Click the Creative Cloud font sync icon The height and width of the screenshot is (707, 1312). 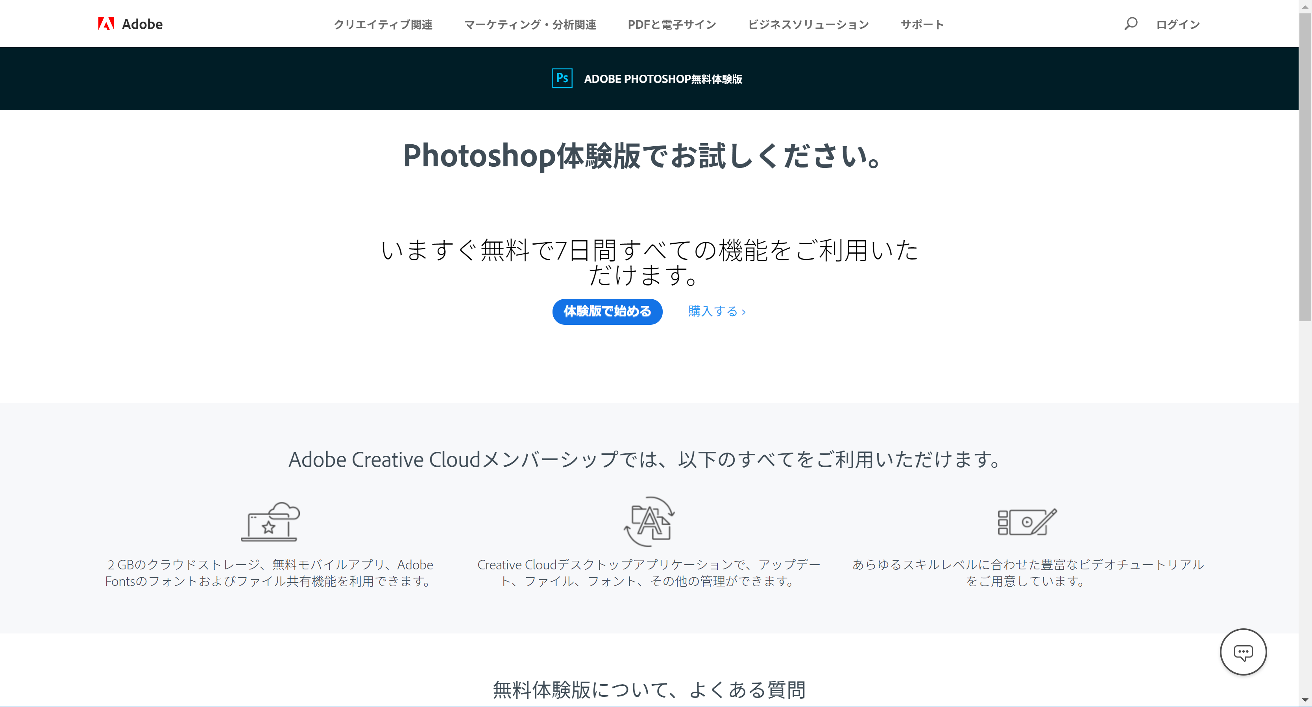649,521
